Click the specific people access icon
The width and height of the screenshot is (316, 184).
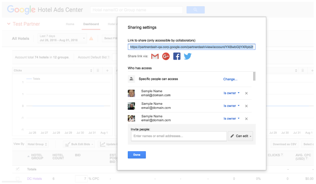[x=131, y=79]
